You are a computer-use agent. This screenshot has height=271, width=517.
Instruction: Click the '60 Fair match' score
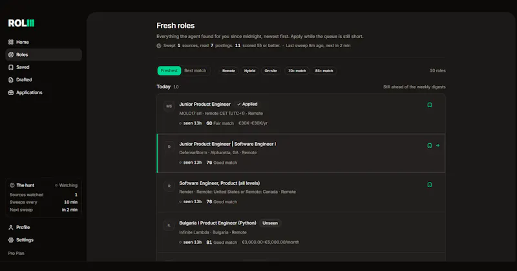[220, 123]
